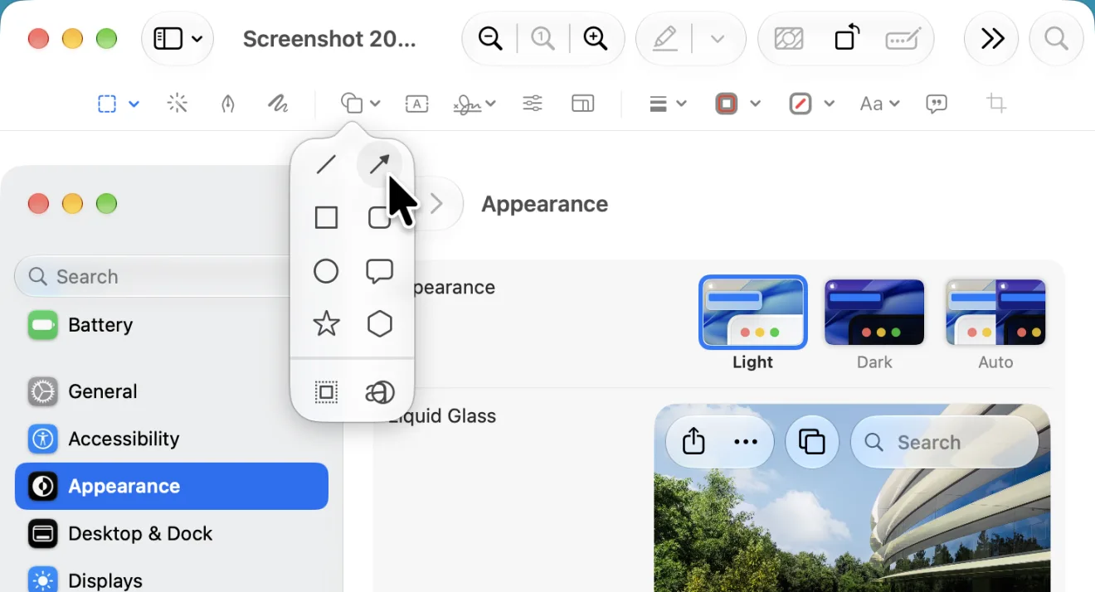Select General in the settings sidebar
This screenshot has width=1095, height=592.
click(172, 391)
